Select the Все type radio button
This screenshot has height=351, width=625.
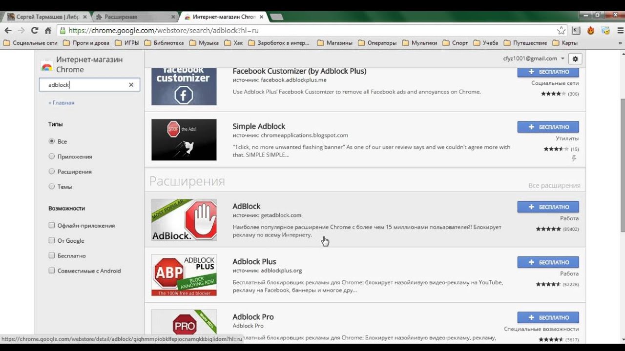pos(51,141)
